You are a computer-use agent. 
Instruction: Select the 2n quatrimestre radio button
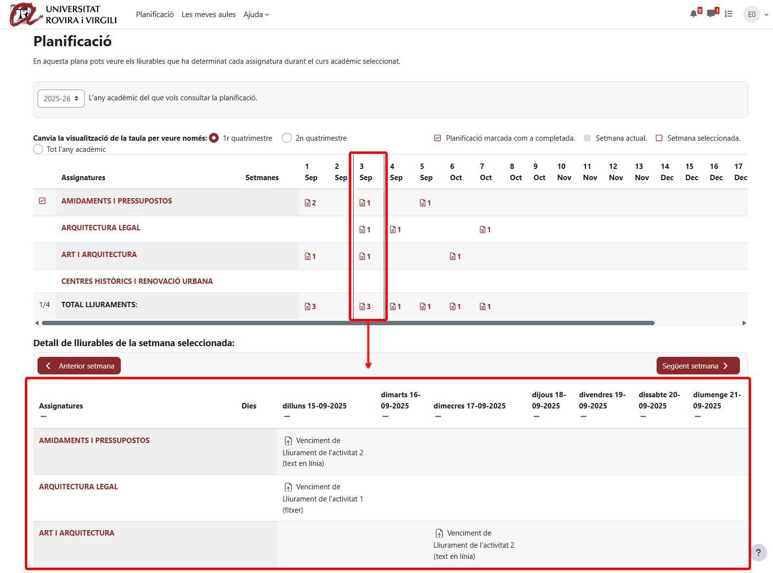click(287, 138)
